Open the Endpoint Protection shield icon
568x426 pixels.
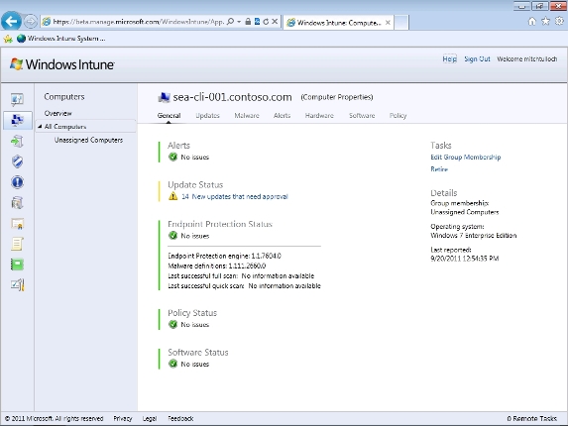click(x=17, y=161)
